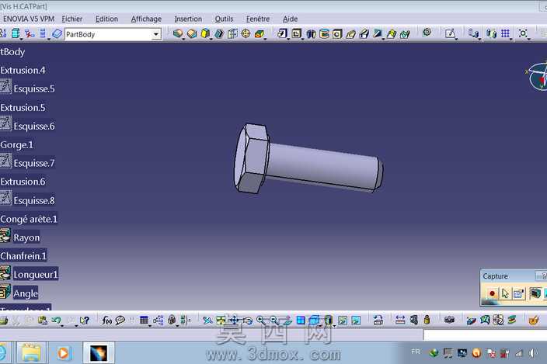Click the command prompt input field
Viewport: 547px width, 364px height.
(485, 335)
